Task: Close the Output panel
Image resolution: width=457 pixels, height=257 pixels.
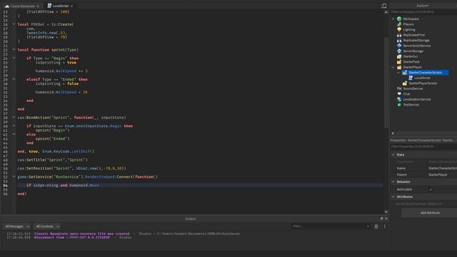Action: coord(386,218)
